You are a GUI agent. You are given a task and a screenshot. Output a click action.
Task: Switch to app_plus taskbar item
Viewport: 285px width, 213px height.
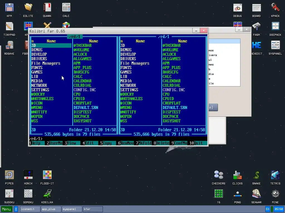[51, 209]
